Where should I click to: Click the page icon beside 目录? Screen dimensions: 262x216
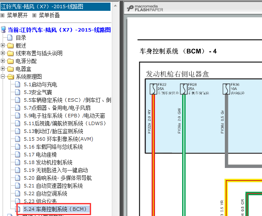click(x=10, y=38)
